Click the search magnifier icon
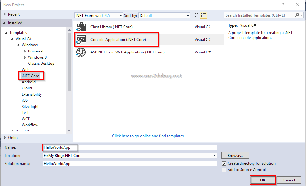 tap(297, 15)
